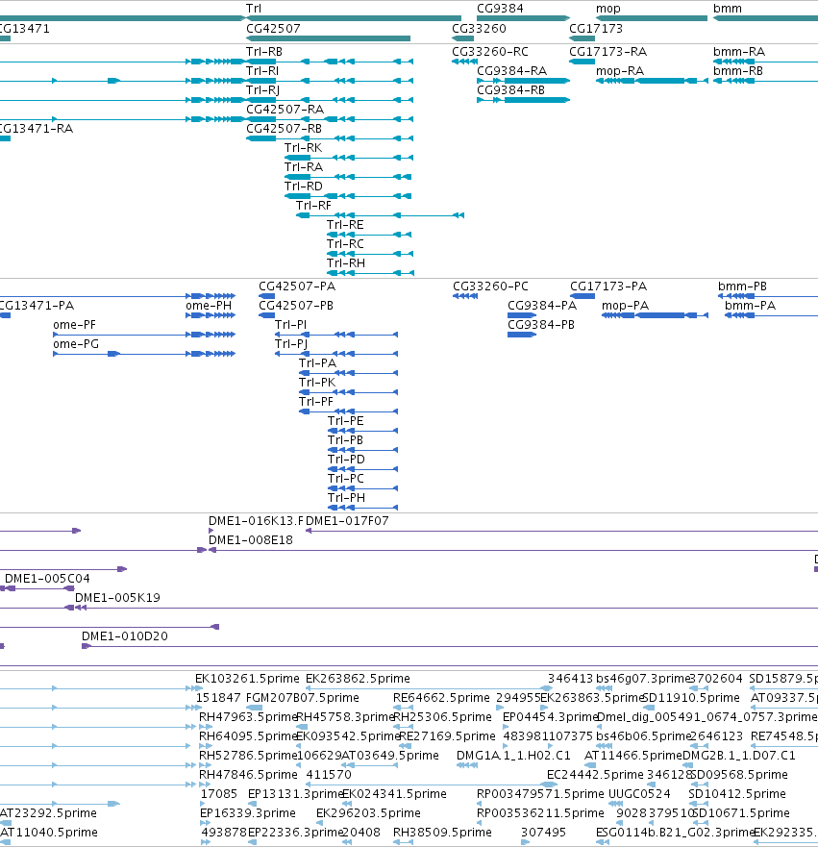818x847 pixels.
Task: Select protein CG17173-PA
Action: click(607, 286)
